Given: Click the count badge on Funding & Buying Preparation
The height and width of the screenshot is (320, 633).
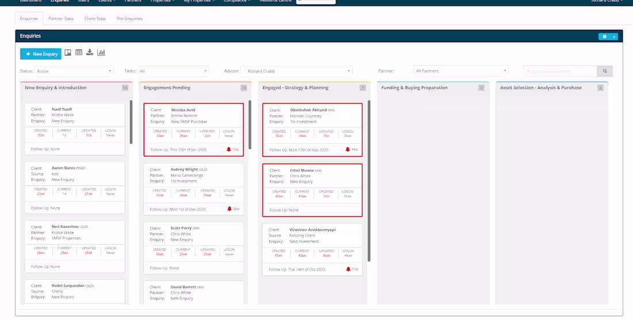Looking at the screenshot, I should [481, 88].
